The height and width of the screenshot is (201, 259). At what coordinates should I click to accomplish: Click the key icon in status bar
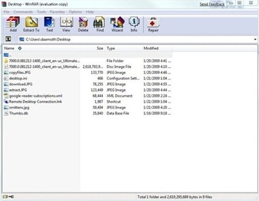coord(11,197)
